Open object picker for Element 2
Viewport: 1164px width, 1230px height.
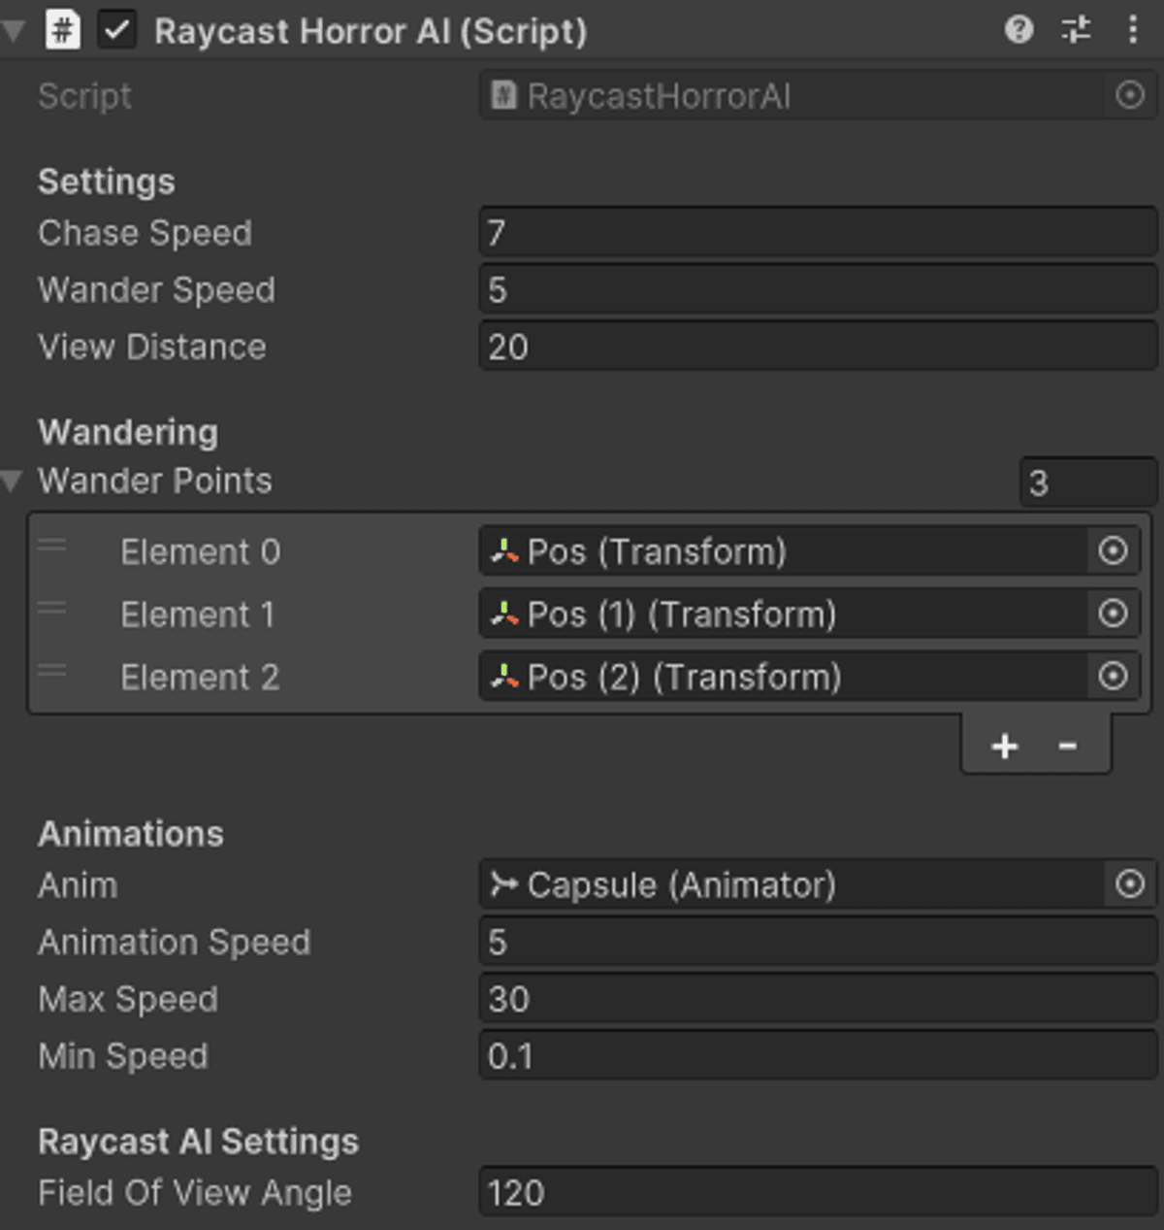[1113, 676]
